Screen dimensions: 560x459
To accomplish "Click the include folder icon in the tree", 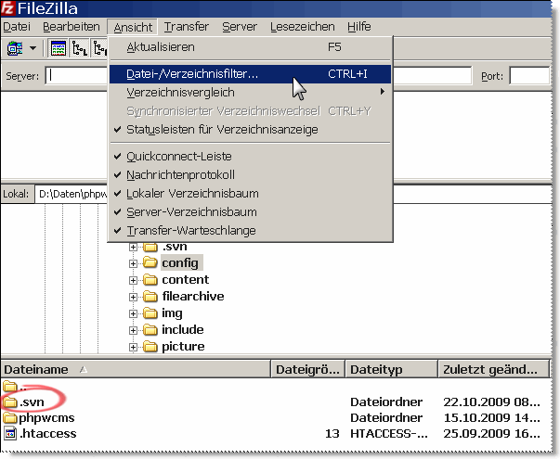I will coord(150,329).
